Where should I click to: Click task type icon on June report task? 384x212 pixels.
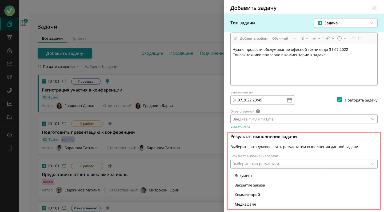coord(44,166)
